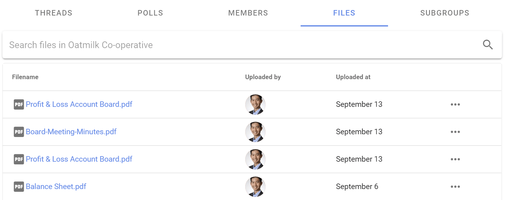Click uploader avatar in Board-Meeting-Minutes row
The width and height of the screenshot is (505, 200).
[255, 132]
